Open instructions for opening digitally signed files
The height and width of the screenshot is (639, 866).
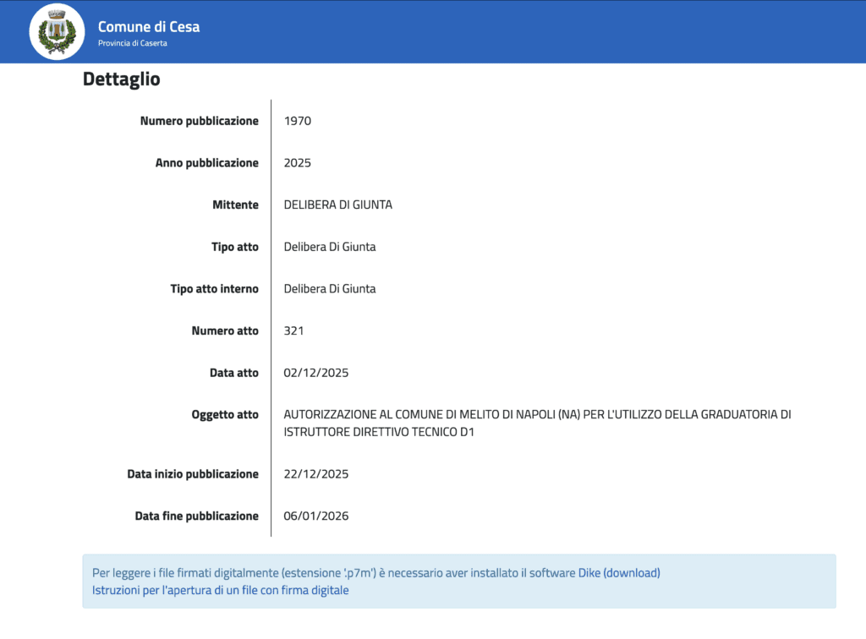[x=220, y=591]
